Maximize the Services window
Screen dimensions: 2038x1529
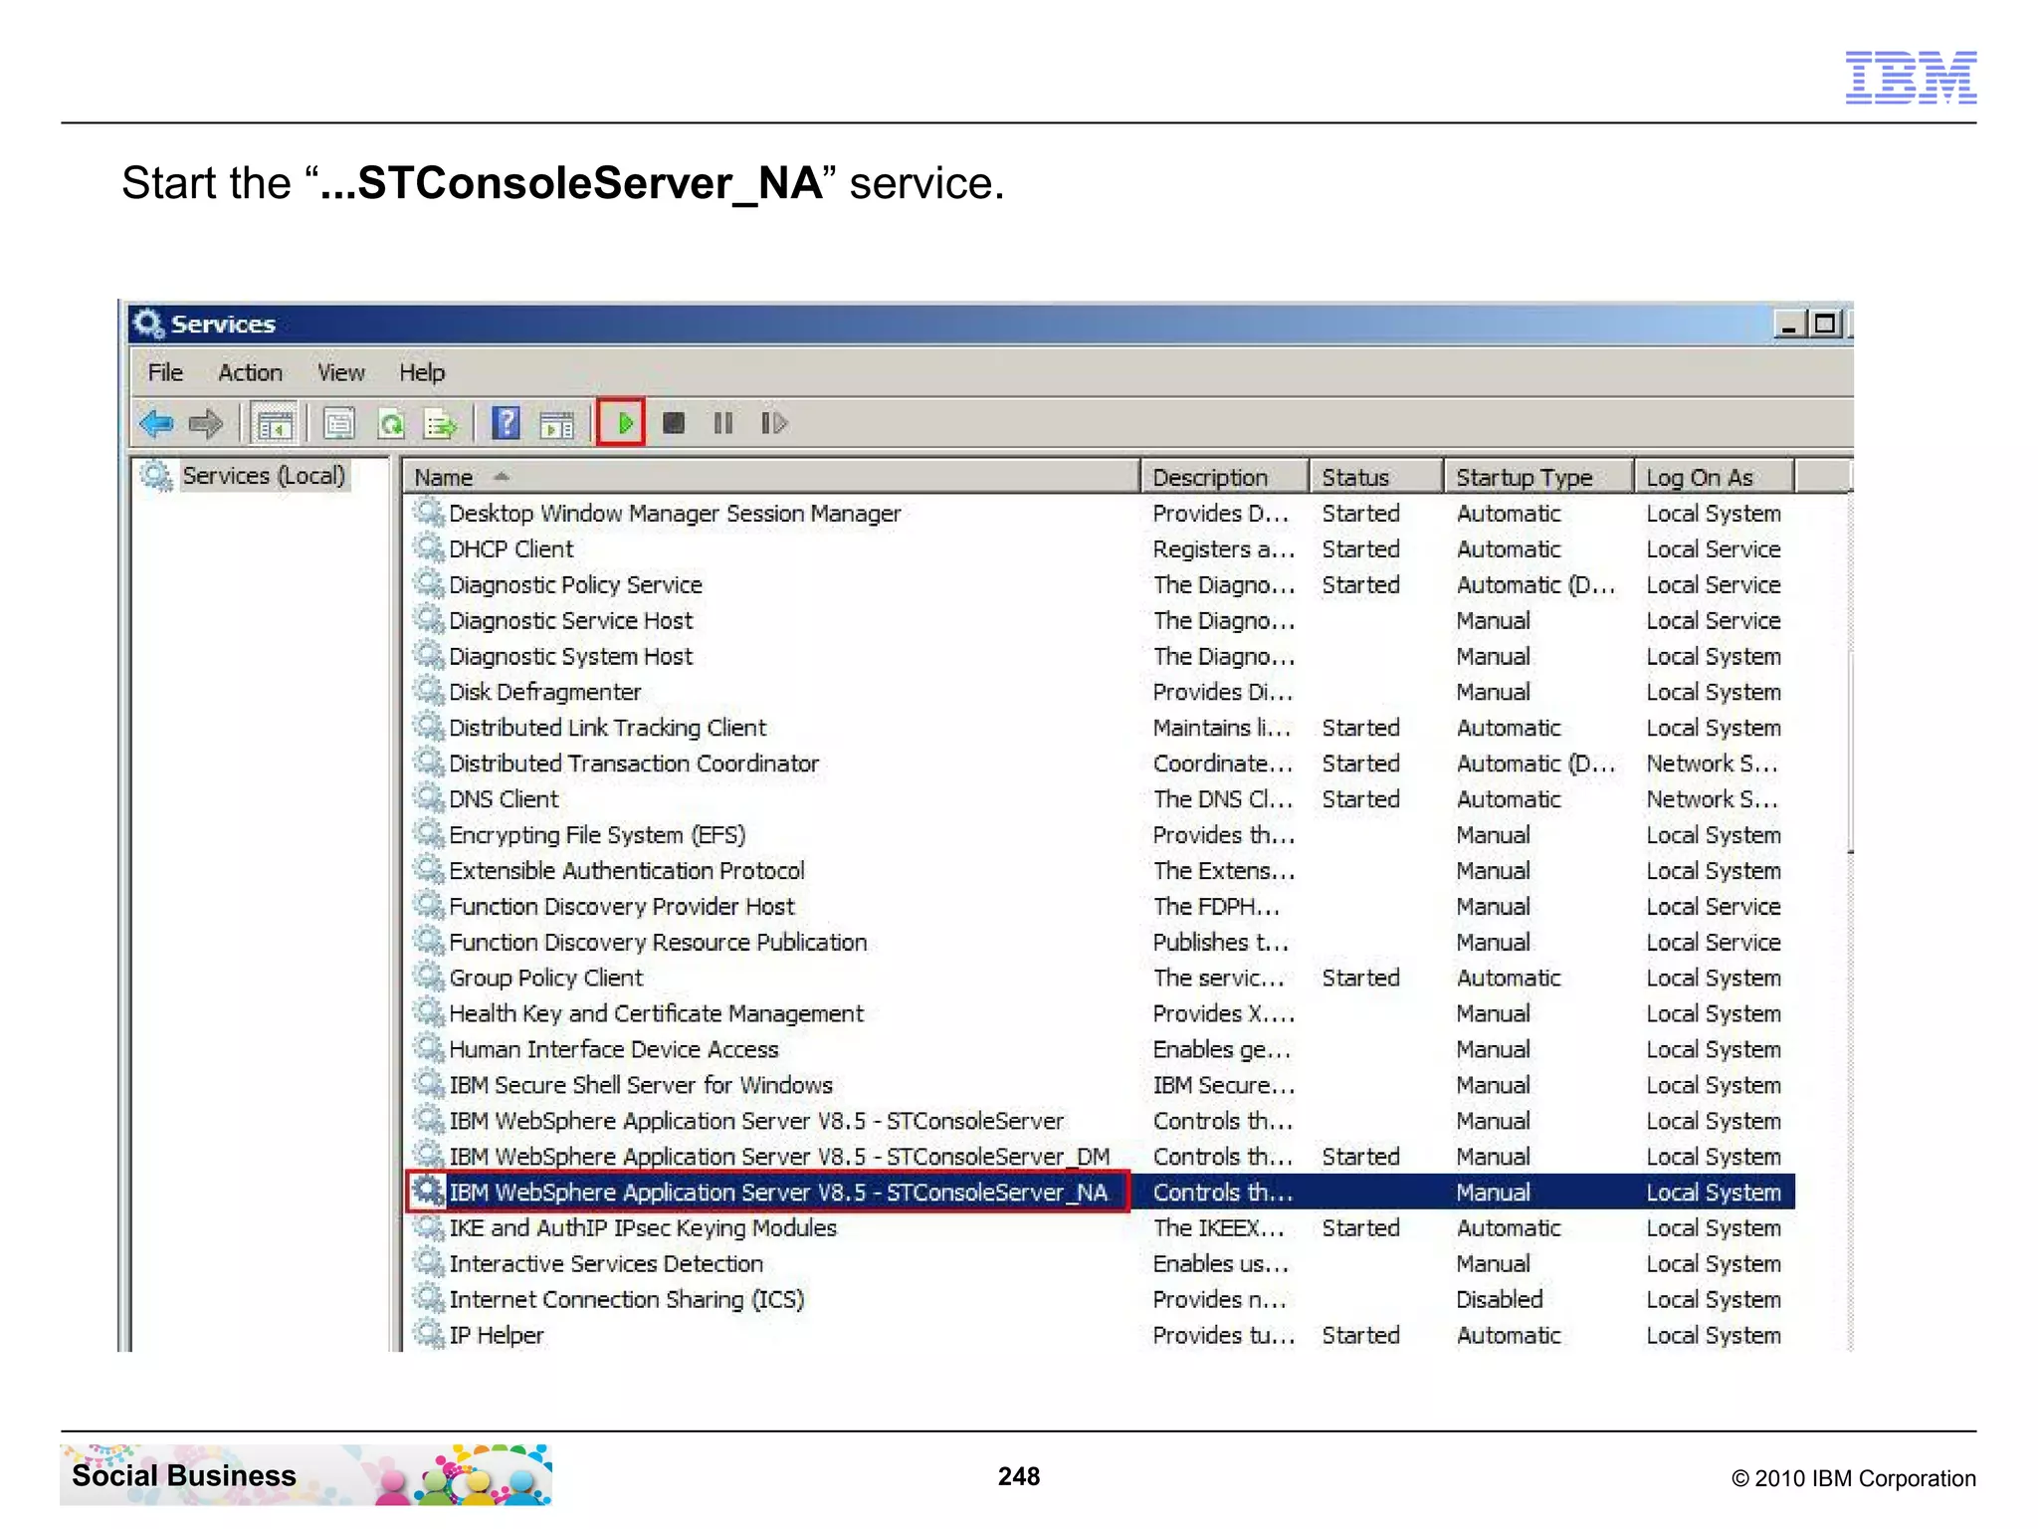[x=1825, y=325]
